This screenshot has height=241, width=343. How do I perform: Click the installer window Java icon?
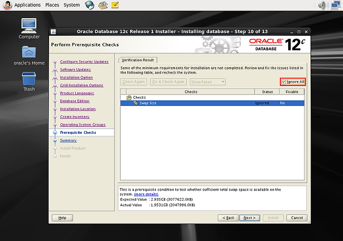pyautogui.click(x=53, y=32)
